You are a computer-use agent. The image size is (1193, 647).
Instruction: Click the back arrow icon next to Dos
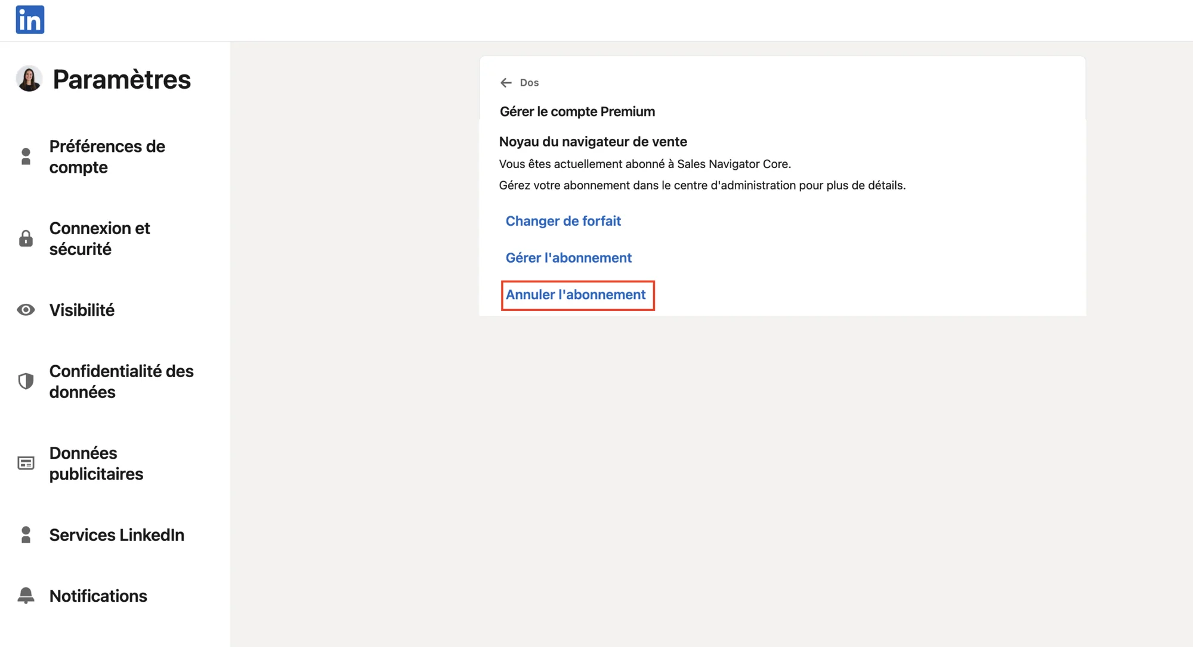506,83
